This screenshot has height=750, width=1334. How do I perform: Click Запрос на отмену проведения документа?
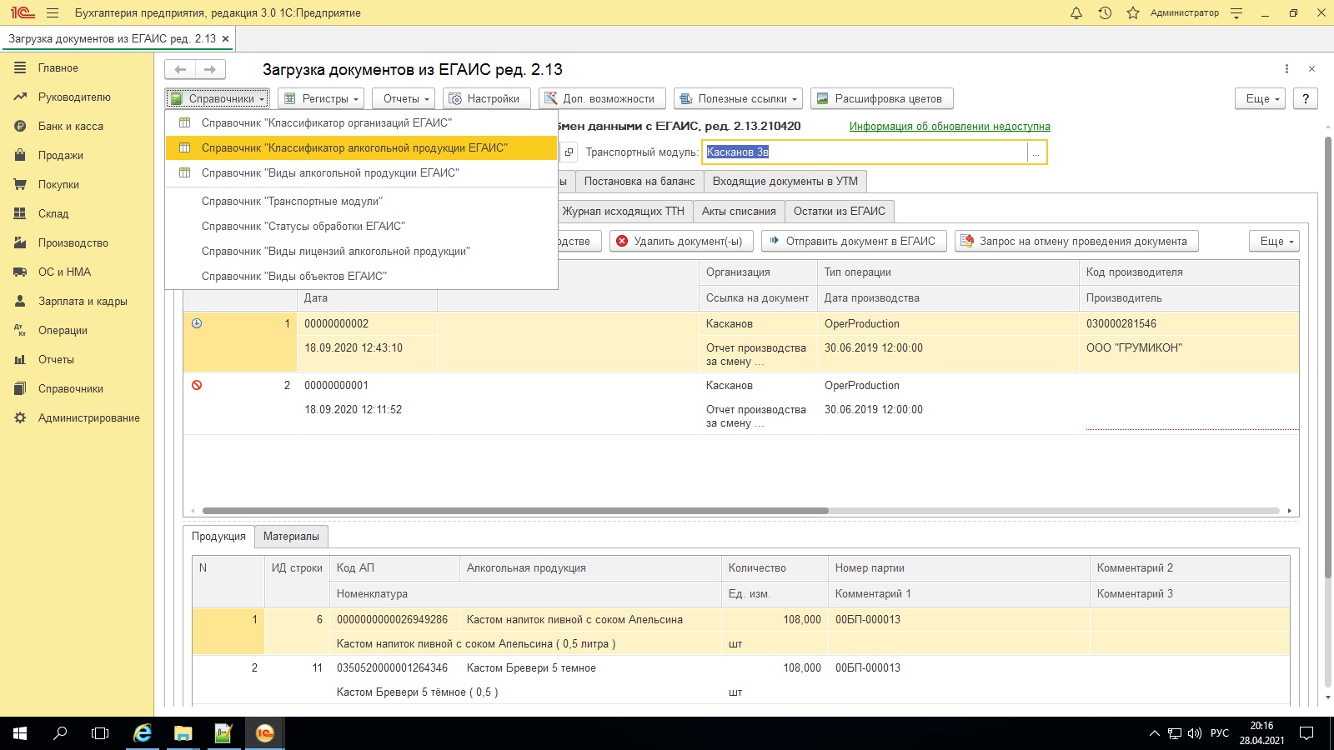(x=1076, y=241)
